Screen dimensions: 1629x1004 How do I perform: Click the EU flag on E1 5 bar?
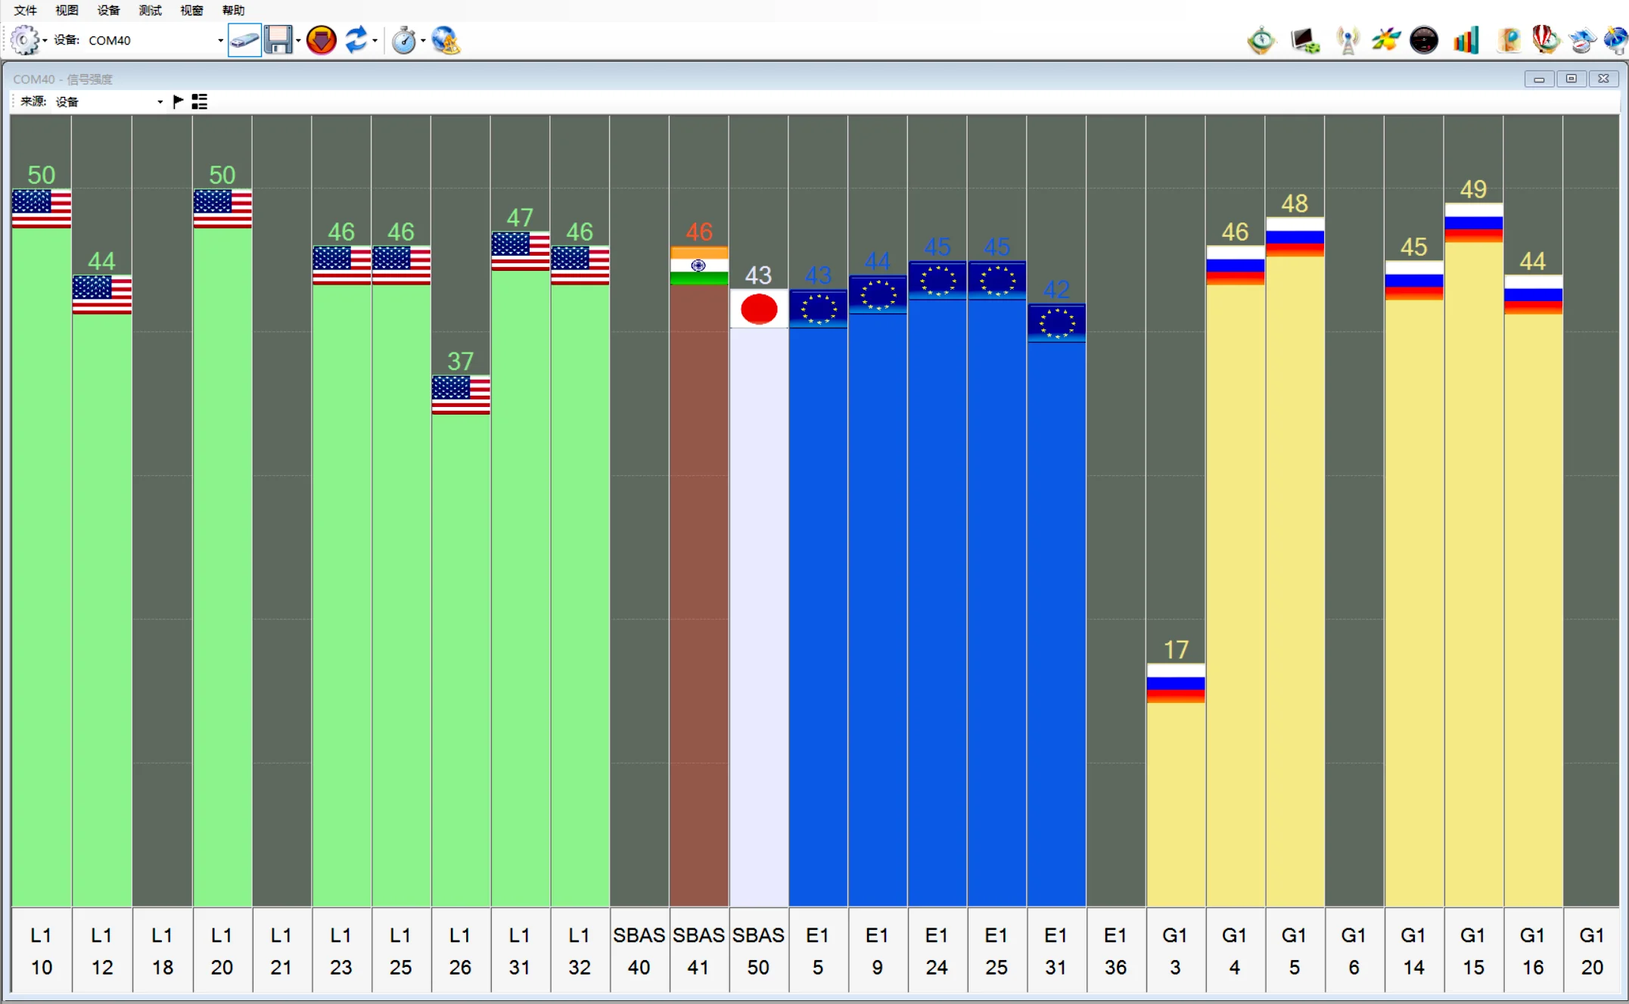(818, 309)
